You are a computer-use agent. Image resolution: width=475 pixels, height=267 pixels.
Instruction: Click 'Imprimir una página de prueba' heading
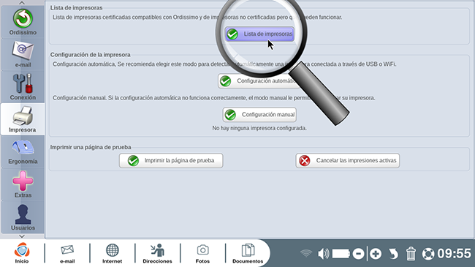coord(91,147)
